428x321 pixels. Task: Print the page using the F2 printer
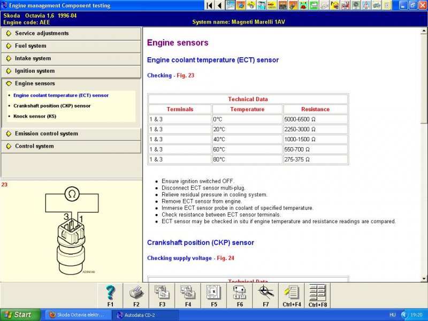136,296
